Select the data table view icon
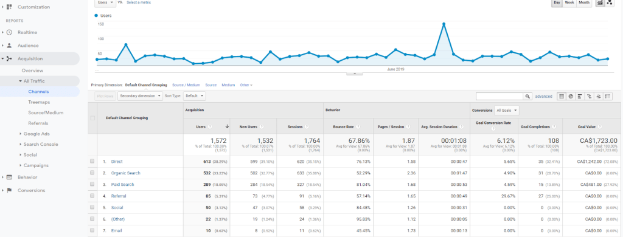This screenshot has width=623, height=237. coord(562,96)
